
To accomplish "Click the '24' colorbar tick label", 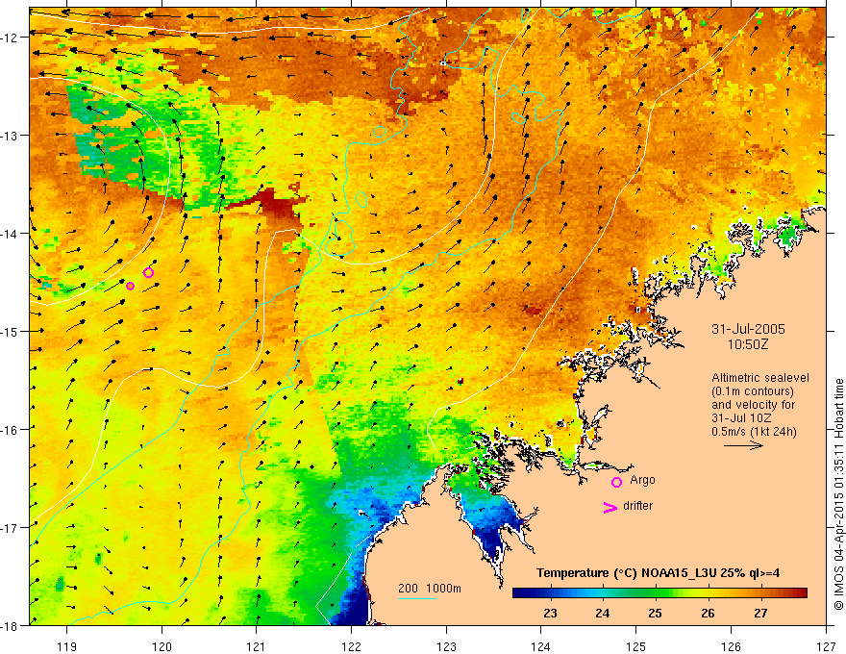I will coord(603,614).
